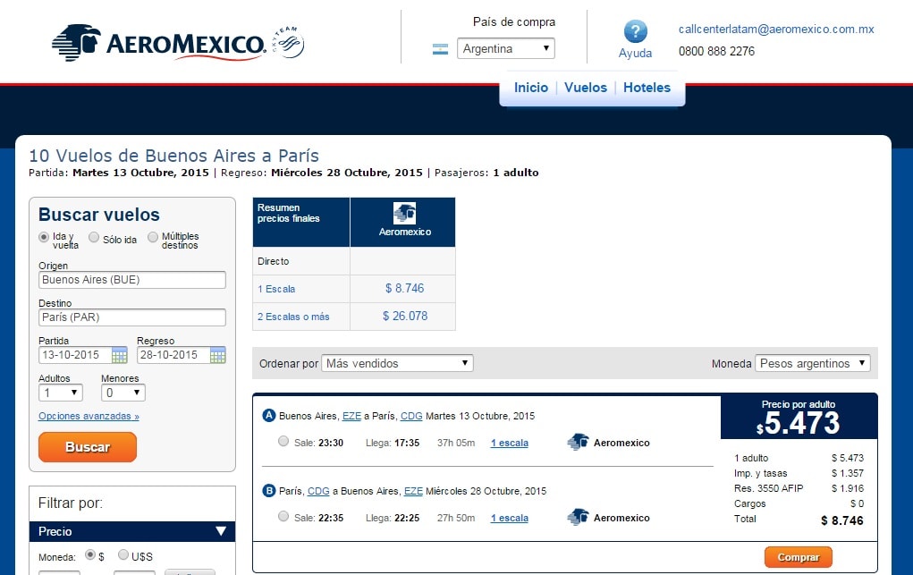Select the Múltiples destinos option
This screenshot has height=575, width=913.
click(x=153, y=237)
